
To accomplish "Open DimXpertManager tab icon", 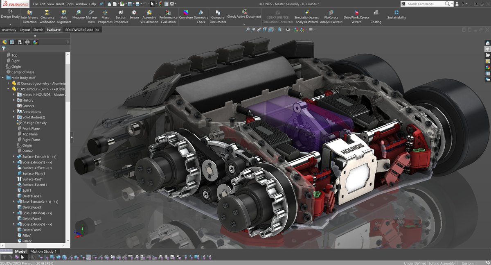I will click(27, 42).
